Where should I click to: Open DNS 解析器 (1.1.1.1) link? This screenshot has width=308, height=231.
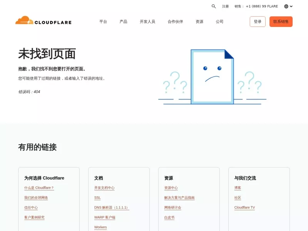(112, 208)
